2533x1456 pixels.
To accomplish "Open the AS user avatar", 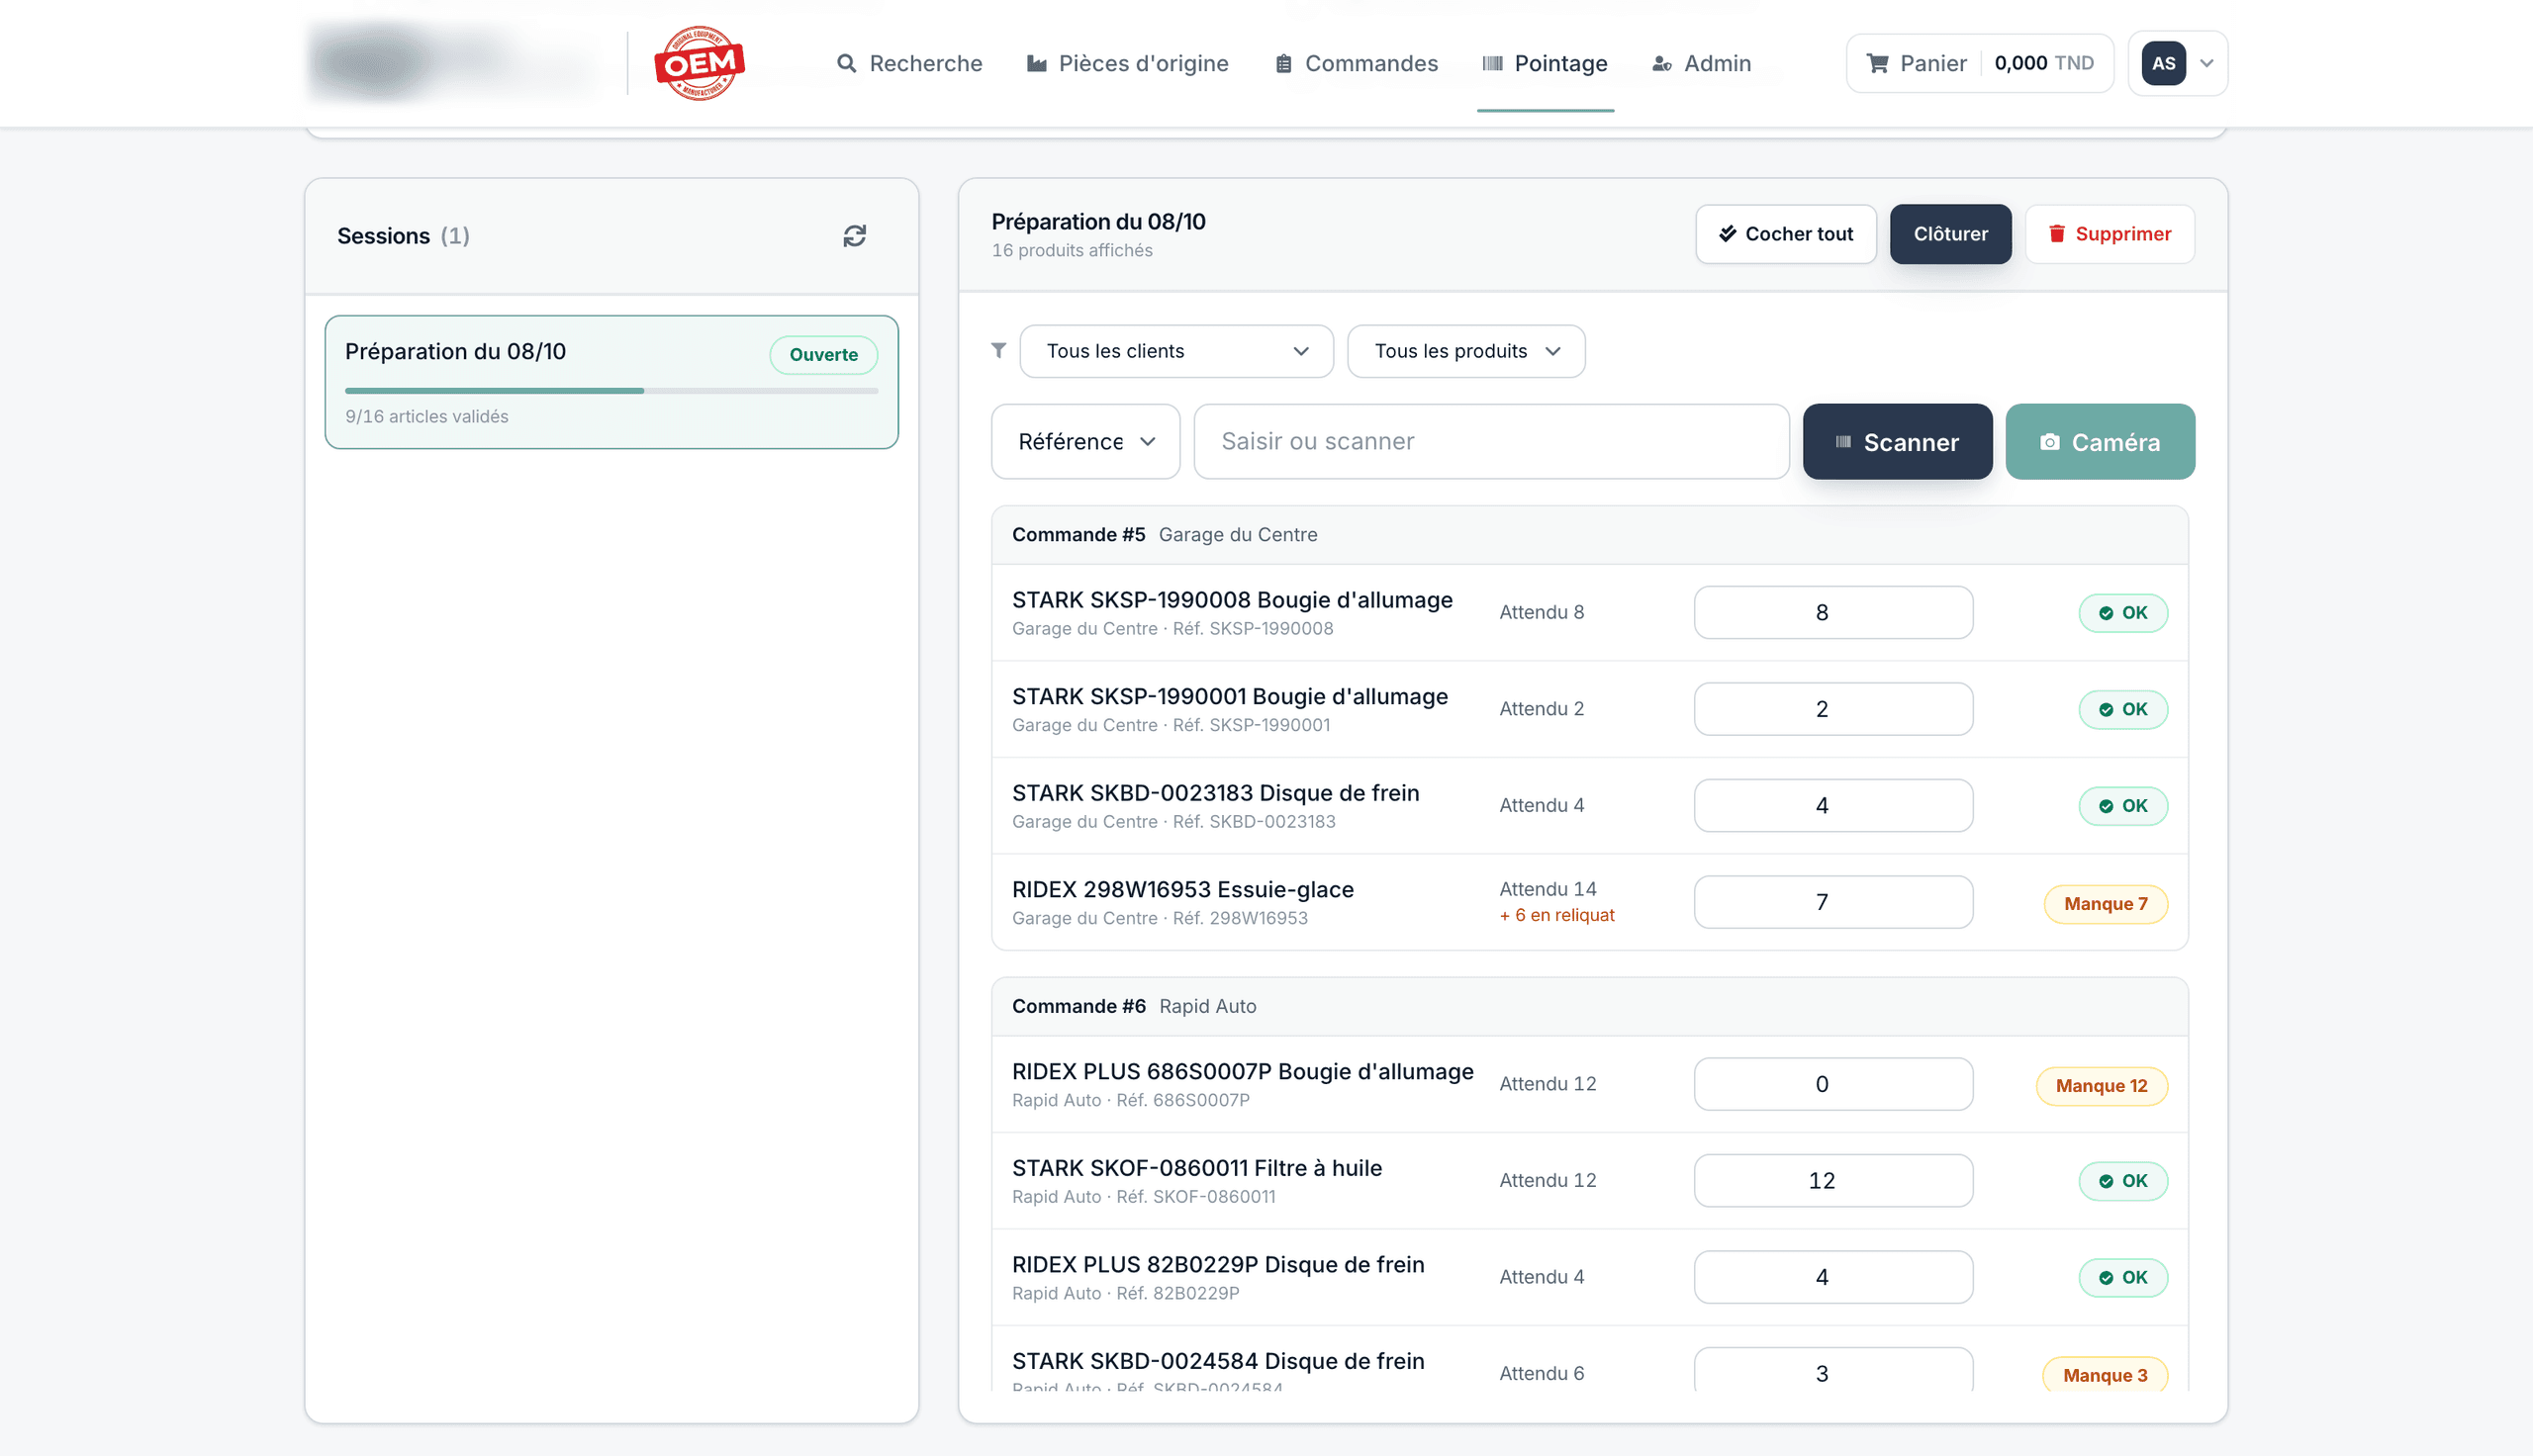I will 2163,63.
